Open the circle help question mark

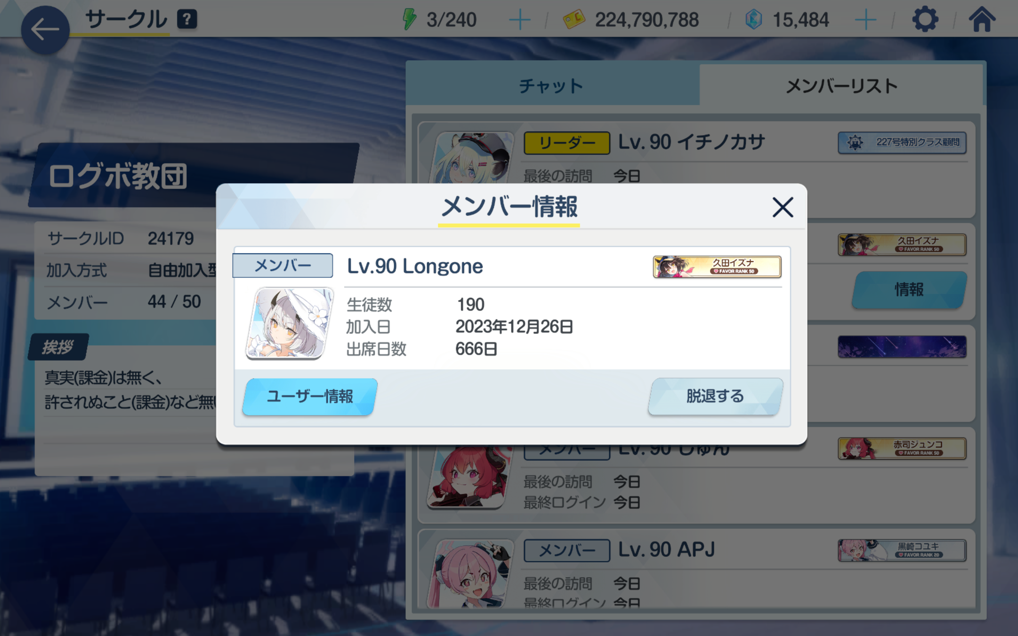[187, 19]
